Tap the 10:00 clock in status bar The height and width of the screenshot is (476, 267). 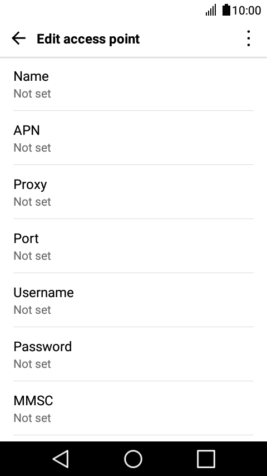click(x=246, y=11)
